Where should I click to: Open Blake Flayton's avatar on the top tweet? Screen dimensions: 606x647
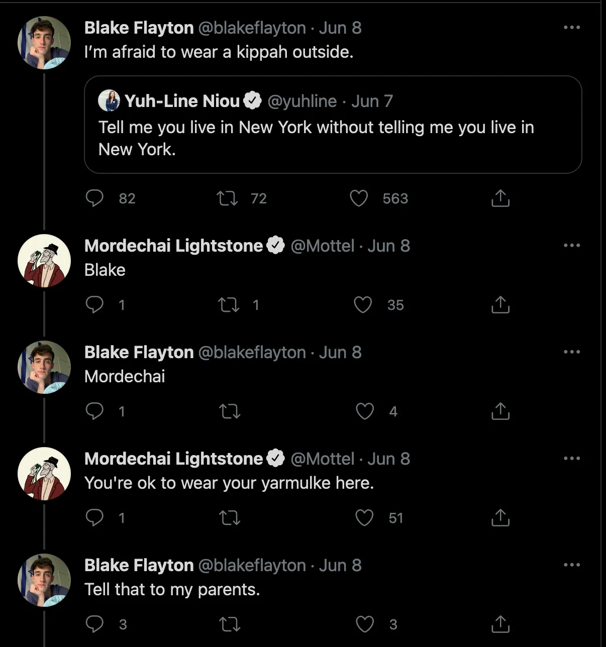click(x=44, y=43)
